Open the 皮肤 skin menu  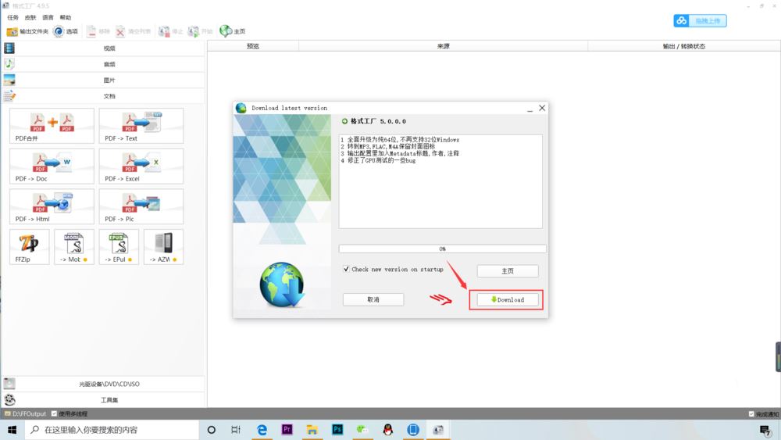pos(30,17)
